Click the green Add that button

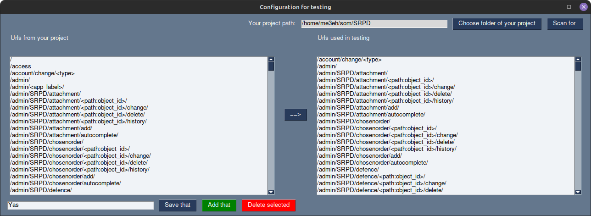pyautogui.click(x=219, y=205)
